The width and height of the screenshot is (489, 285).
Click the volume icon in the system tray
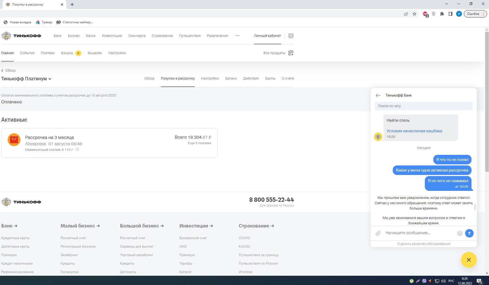pyautogui.click(x=443, y=281)
